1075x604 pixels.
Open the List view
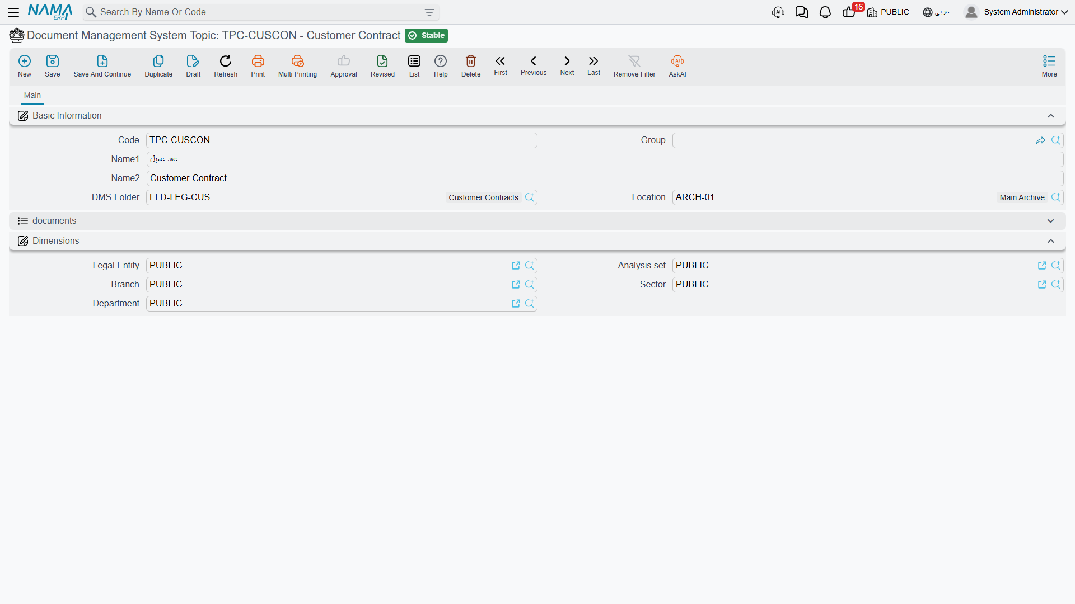pos(414,65)
